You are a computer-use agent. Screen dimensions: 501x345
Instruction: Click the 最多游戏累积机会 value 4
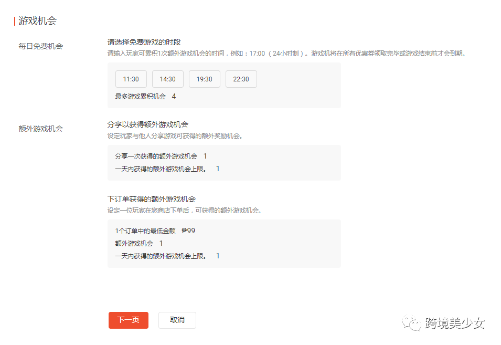click(x=174, y=97)
